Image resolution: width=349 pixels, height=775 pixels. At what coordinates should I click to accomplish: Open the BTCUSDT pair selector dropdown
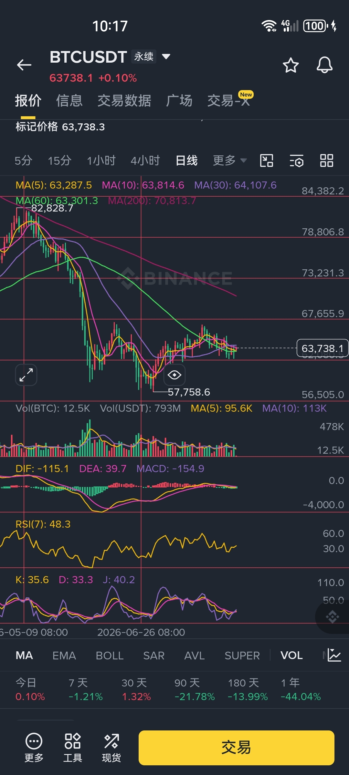[x=166, y=57]
